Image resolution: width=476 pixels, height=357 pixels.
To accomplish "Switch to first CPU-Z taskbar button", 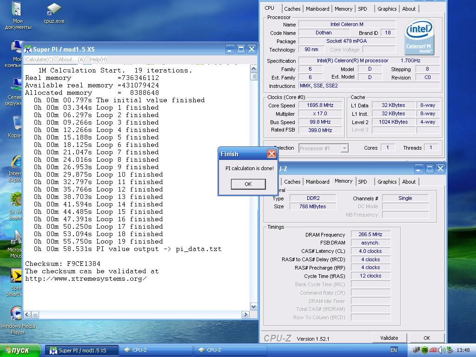I will (156, 350).
